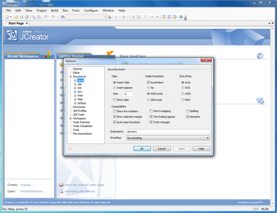This screenshot has height=213, width=277.
Task: Open the Encoding dropdown
Action: 168,138
